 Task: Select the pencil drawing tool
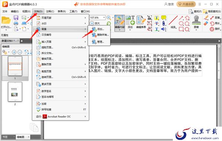point(206,18)
